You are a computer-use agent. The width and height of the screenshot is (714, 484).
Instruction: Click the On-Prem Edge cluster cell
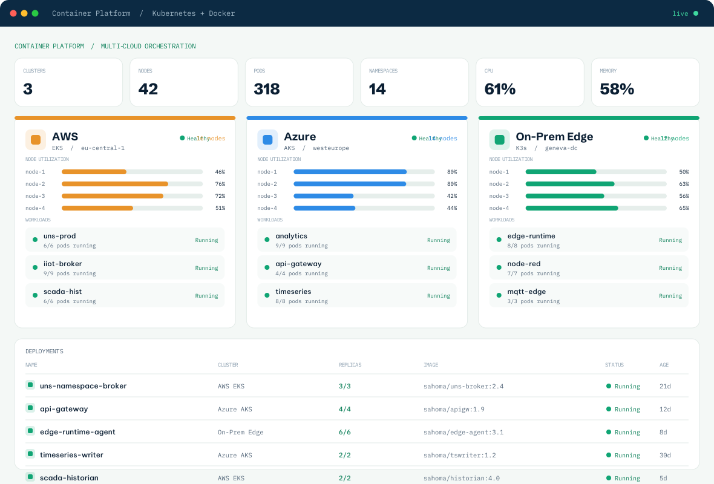pos(240,432)
